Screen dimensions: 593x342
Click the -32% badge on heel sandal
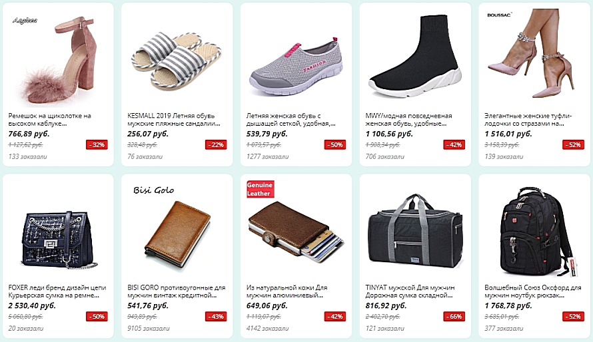(97, 144)
